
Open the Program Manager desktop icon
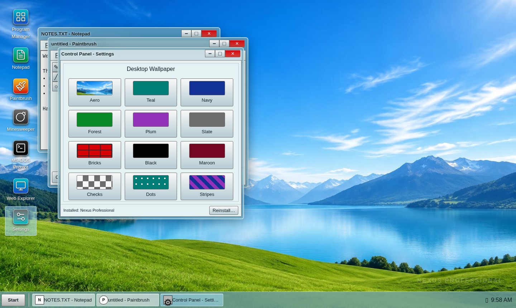[21, 24]
